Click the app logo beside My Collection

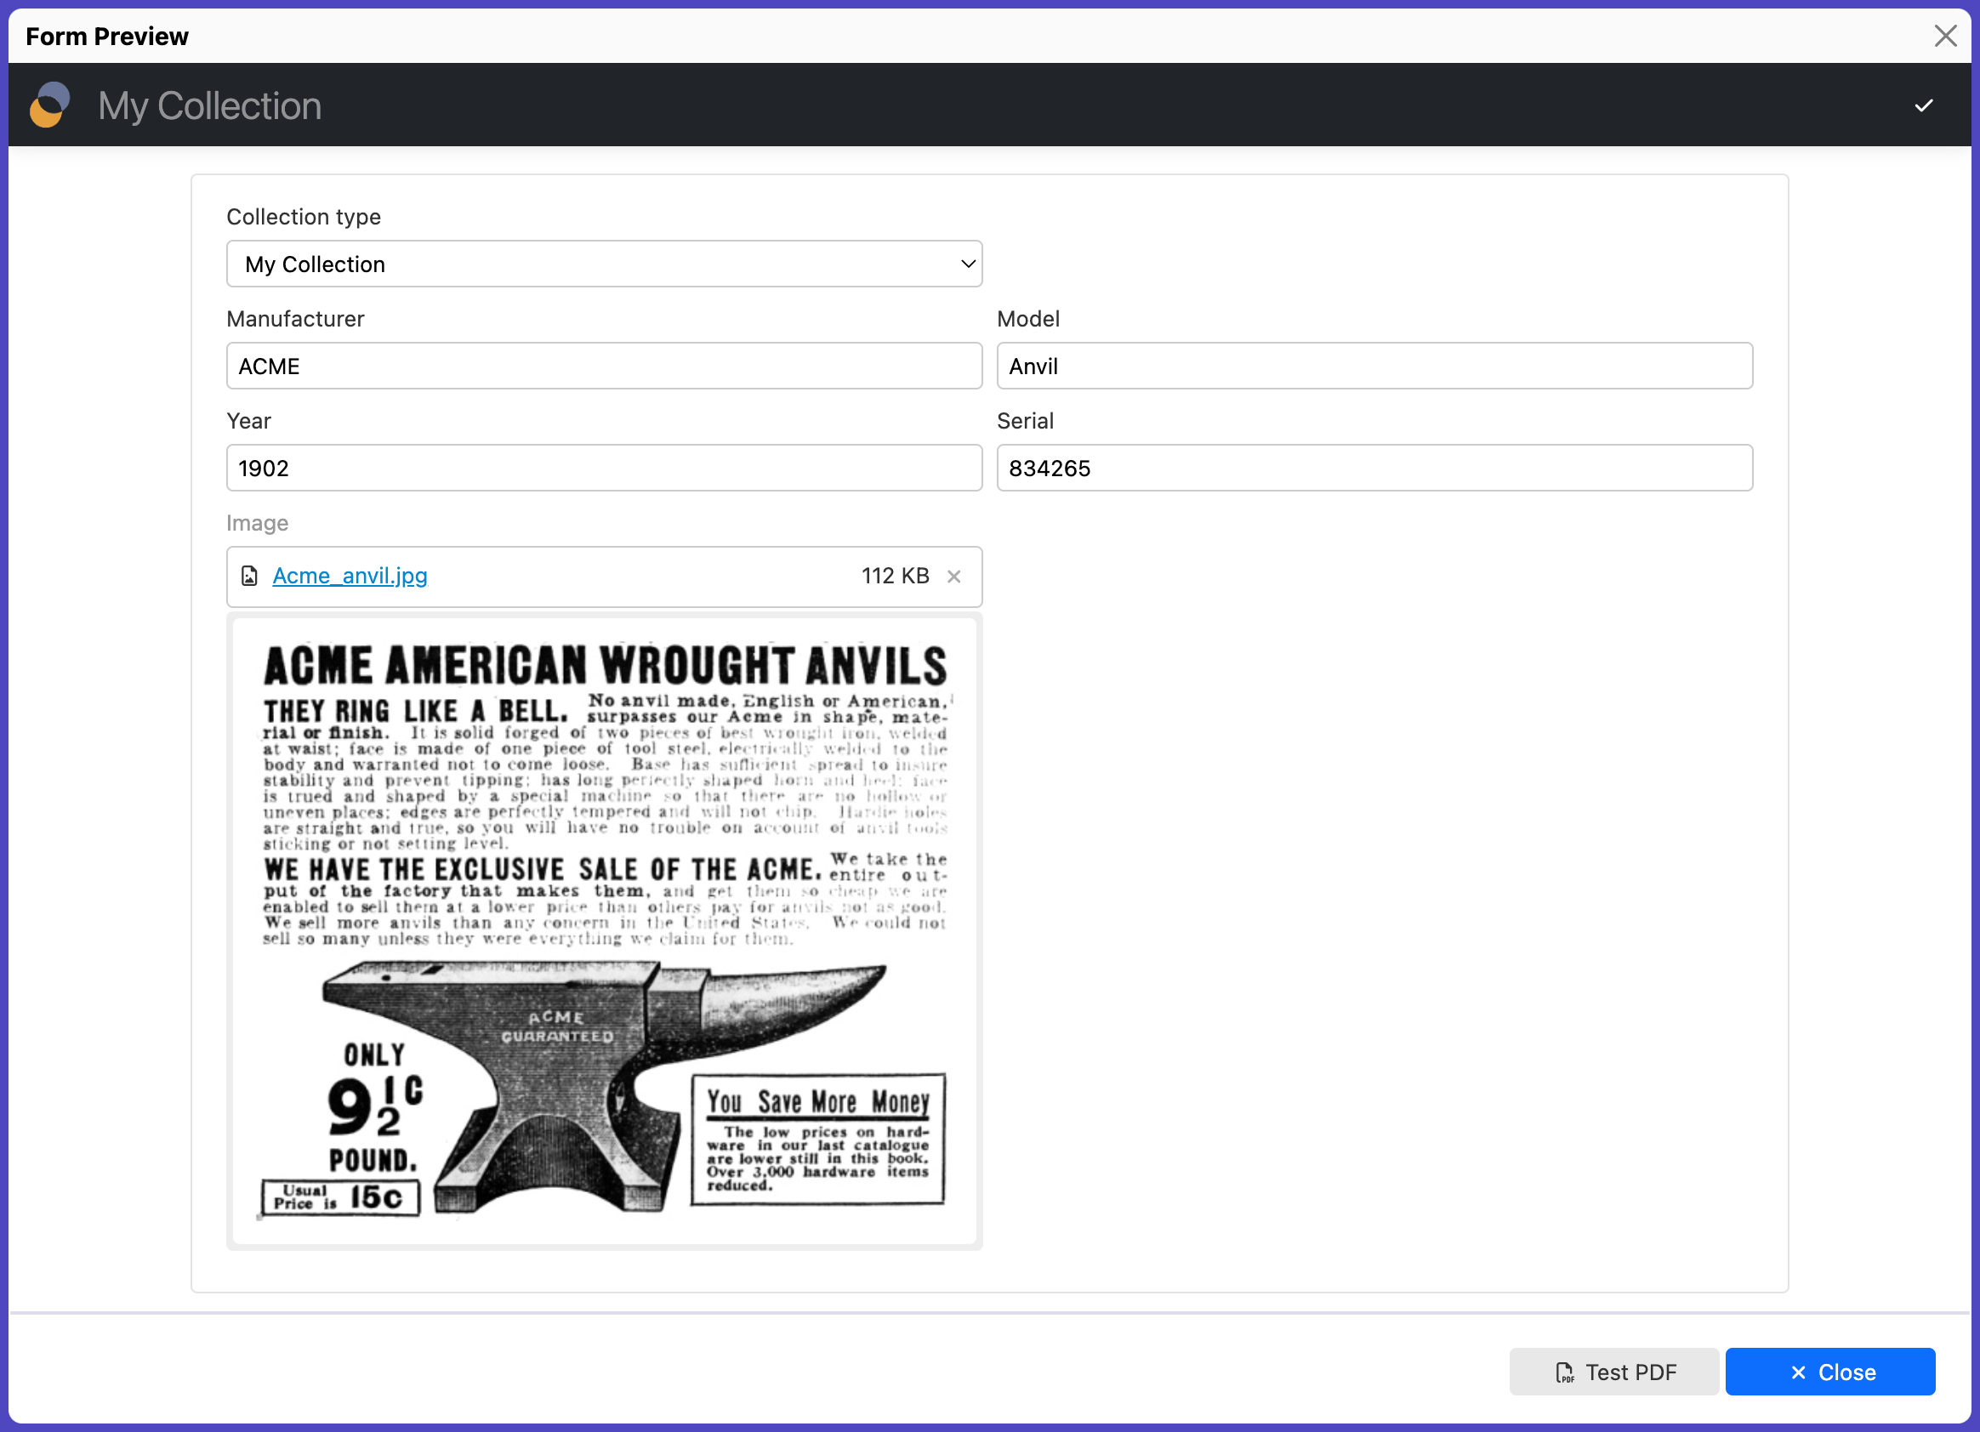pyautogui.click(x=50, y=105)
